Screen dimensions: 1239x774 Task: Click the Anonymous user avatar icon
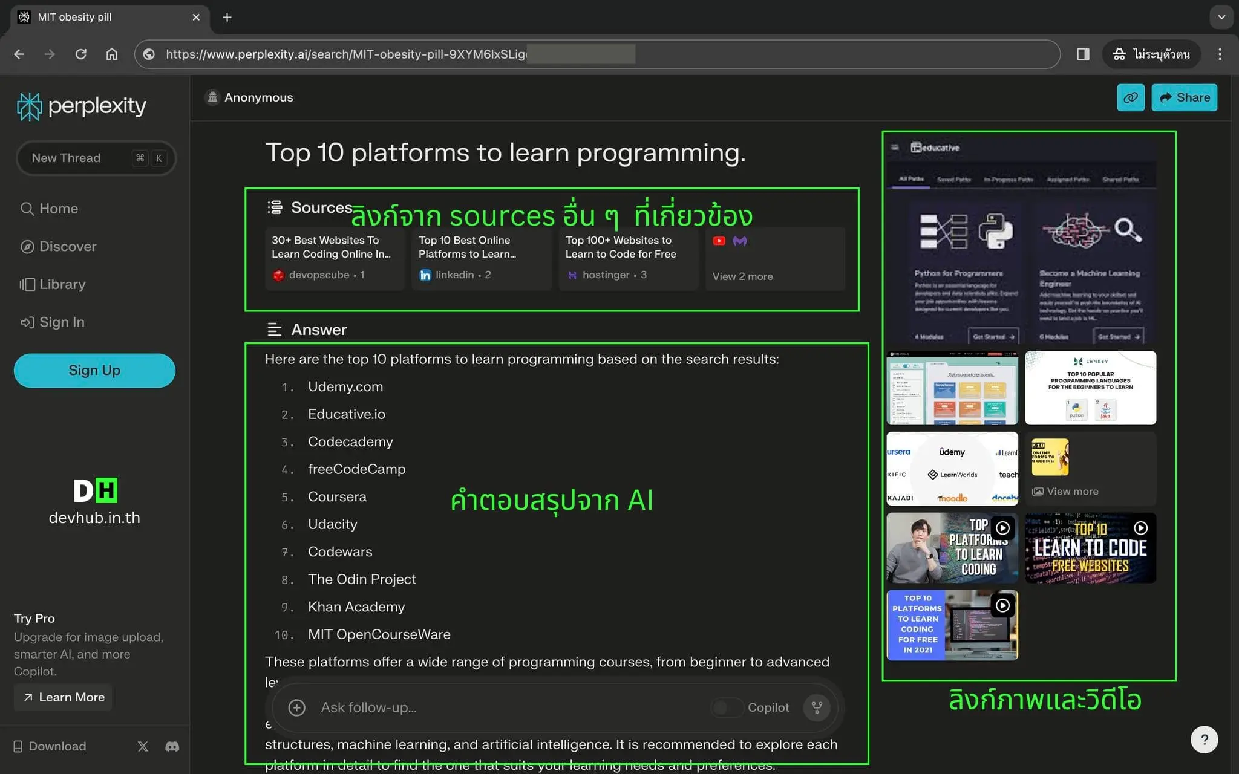[212, 97]
